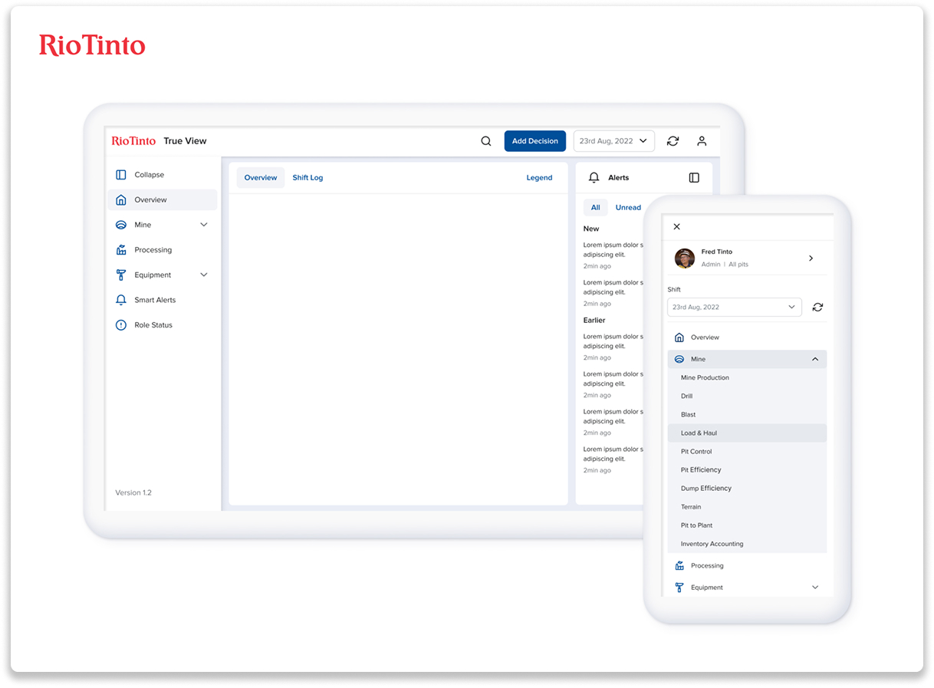The height and width of the screenshot is (688, 934).
Task: Open Role Status in sidebar
Action: tap(153, 325)
